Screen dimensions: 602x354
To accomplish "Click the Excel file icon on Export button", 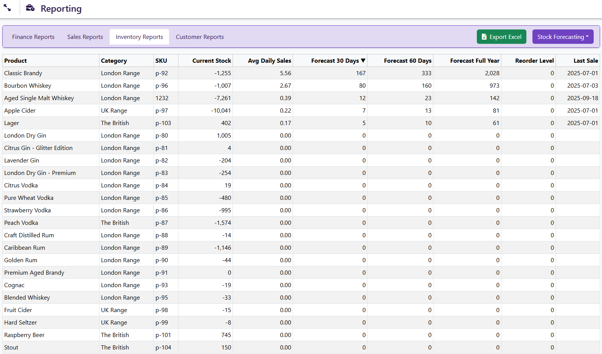I will click(484, 37).
